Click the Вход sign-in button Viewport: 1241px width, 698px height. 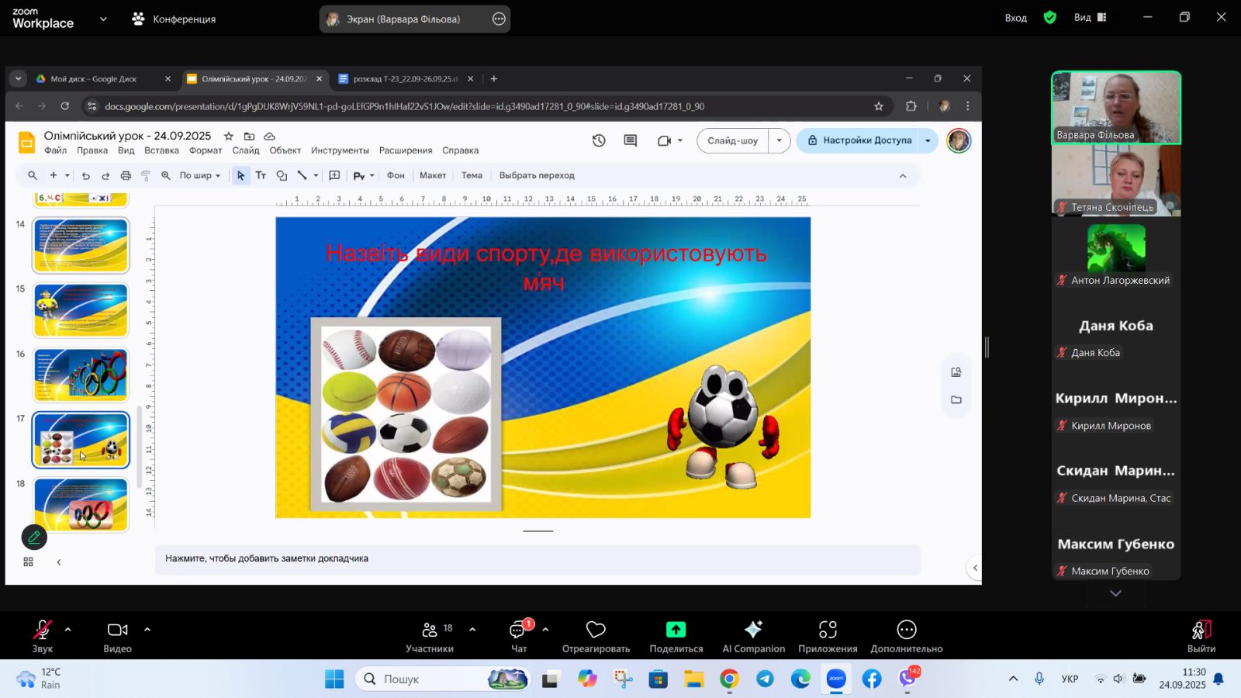click(1015, 18)
